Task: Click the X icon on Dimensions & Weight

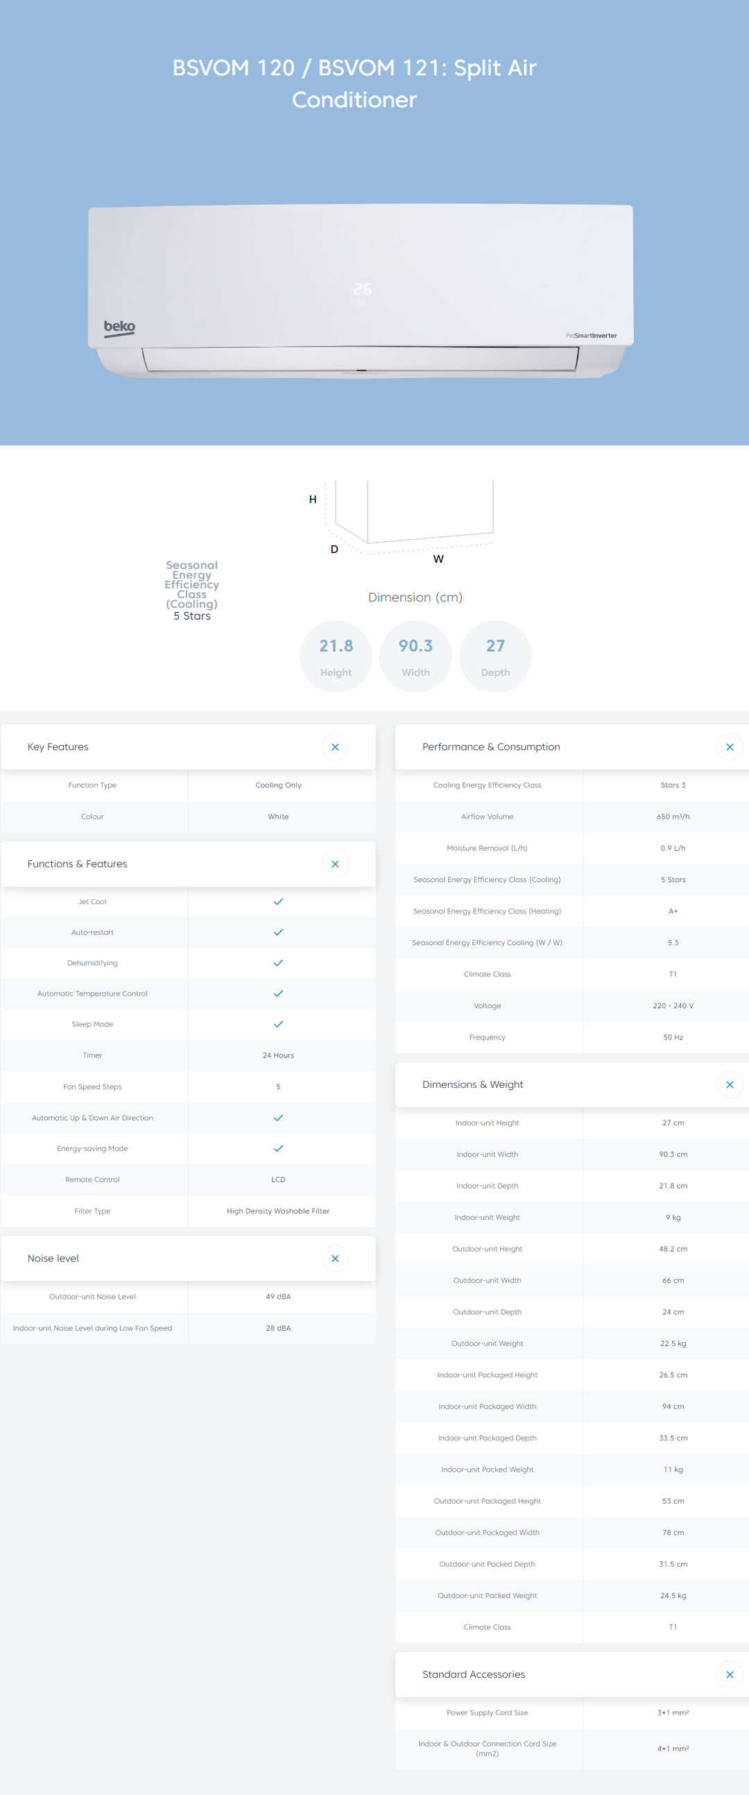Action: tap(729, 1085)
